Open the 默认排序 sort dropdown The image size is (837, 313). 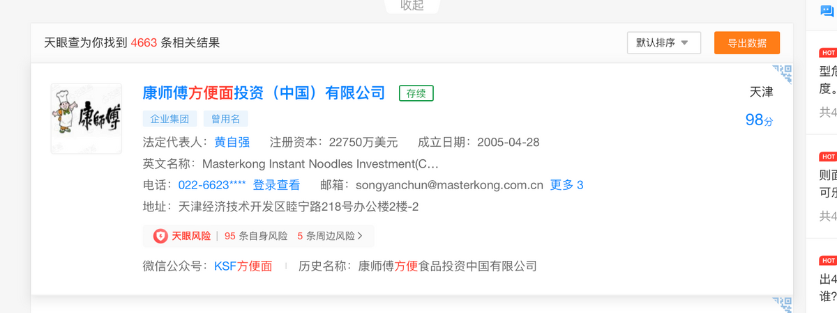tap(663, 42)
